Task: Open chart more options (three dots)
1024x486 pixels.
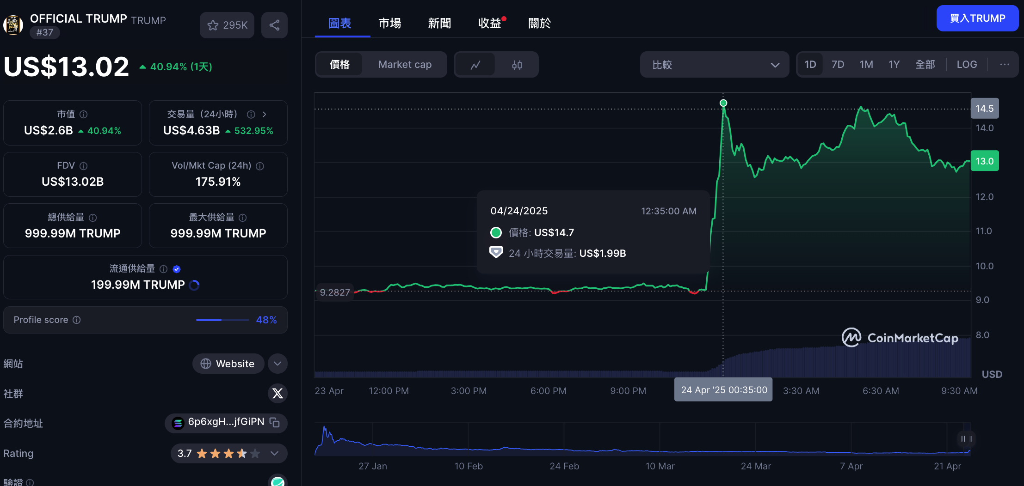Action: pos(1004,64)
